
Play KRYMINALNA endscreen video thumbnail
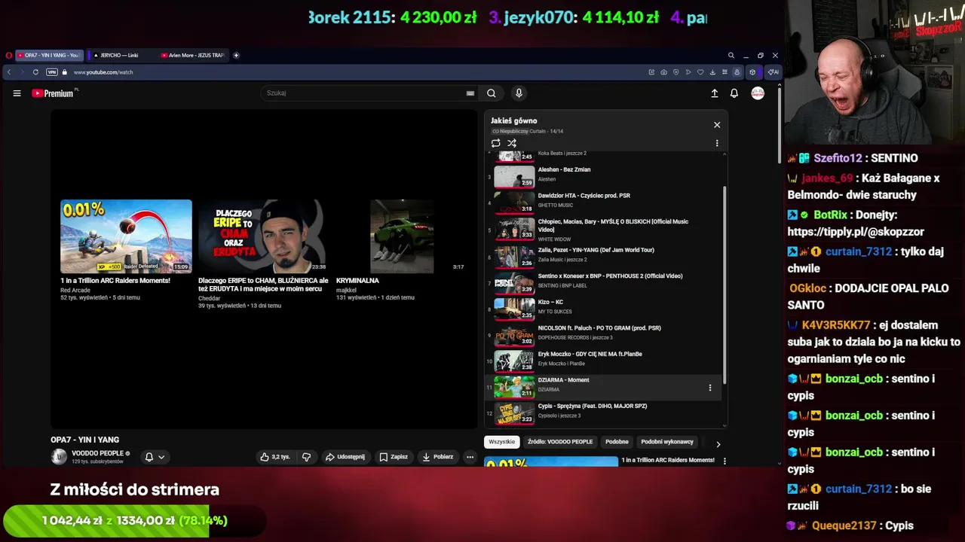tap(401, 236)
